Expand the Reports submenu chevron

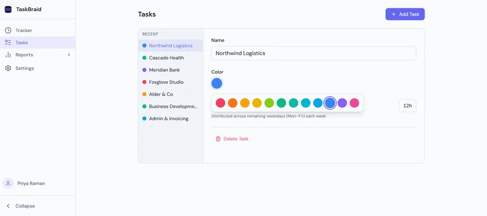[69, 55]
